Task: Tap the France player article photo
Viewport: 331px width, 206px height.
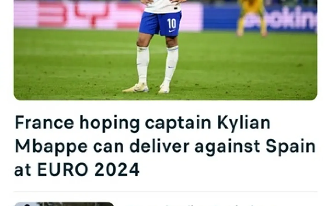Action: click(x=165, y=50)
